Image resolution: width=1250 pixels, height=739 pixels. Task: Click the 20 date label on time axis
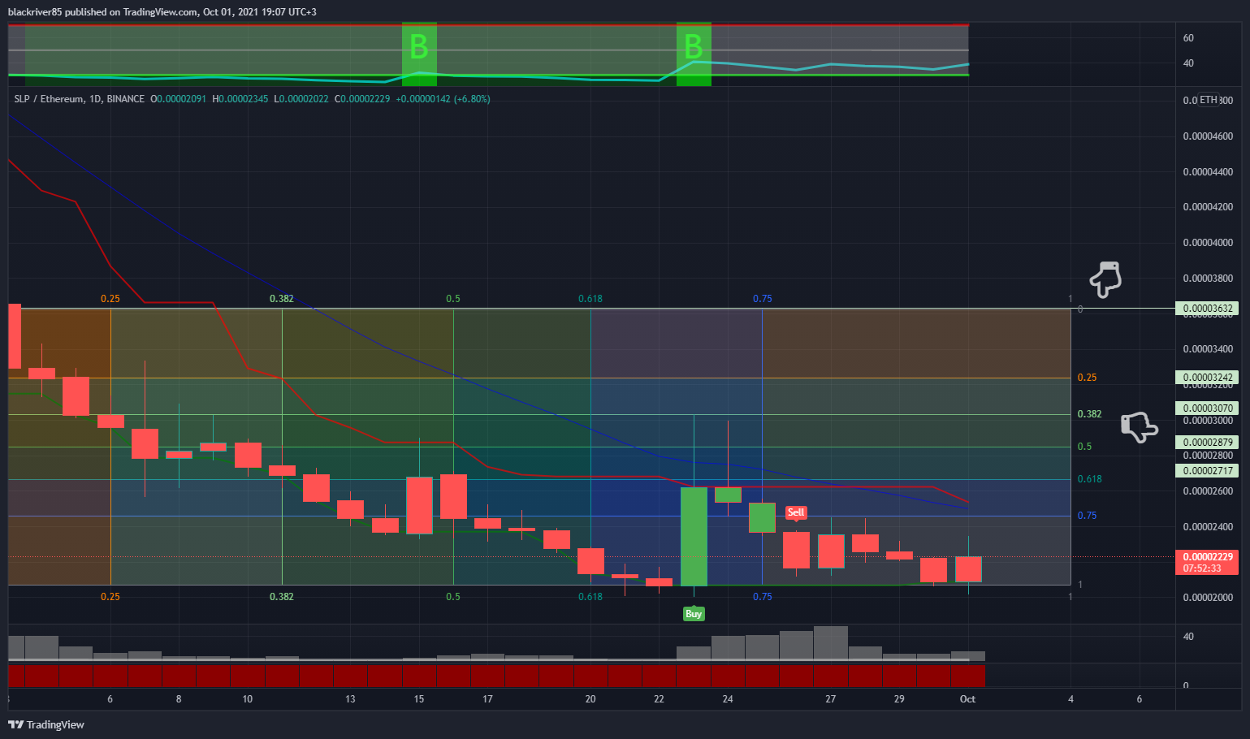tap(590, 699)
